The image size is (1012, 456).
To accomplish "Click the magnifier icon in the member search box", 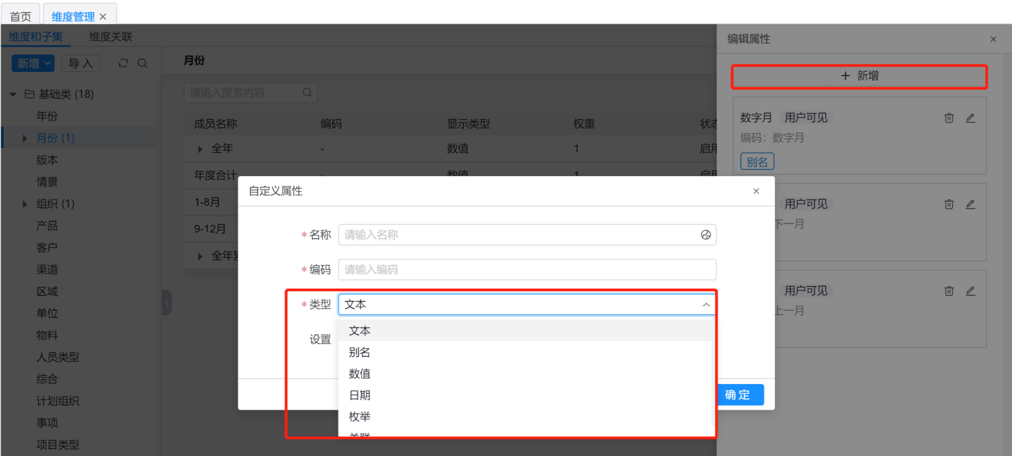I will click(x=307, y=92).
